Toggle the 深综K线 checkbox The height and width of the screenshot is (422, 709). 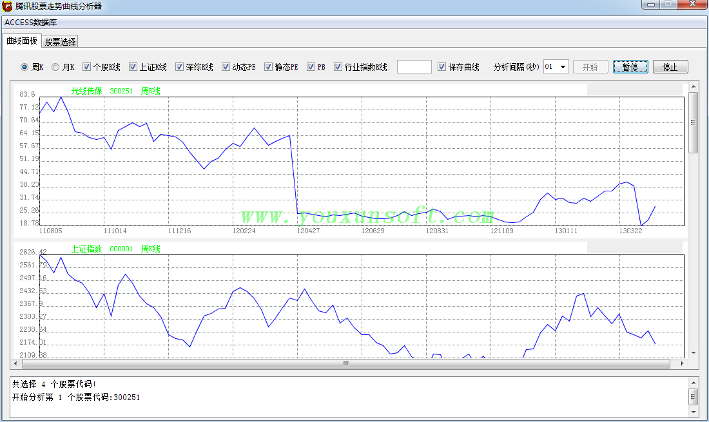click(x=180, y=67)
